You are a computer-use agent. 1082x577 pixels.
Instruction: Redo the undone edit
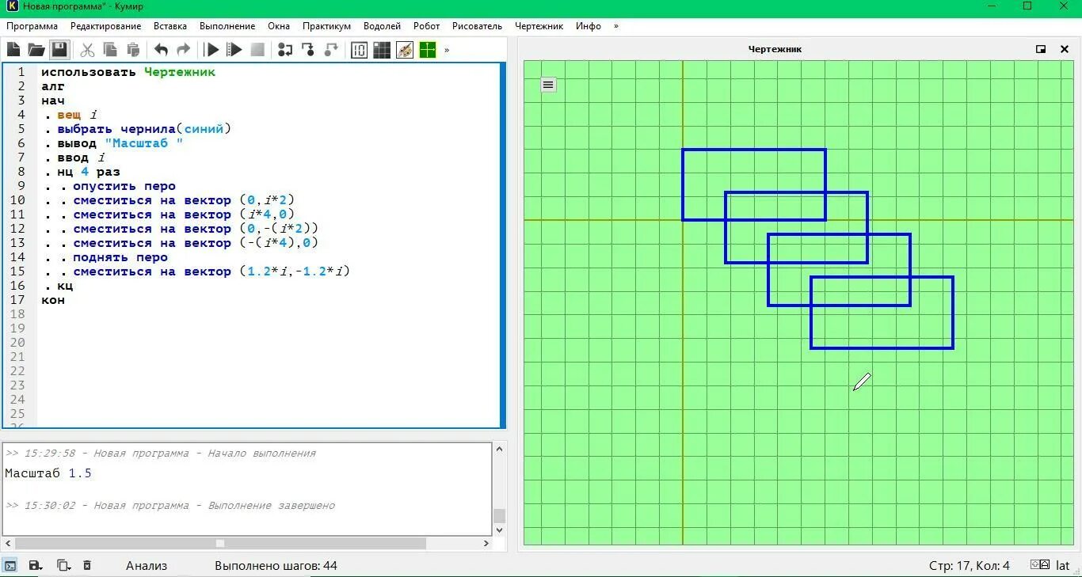pos(183,50)
